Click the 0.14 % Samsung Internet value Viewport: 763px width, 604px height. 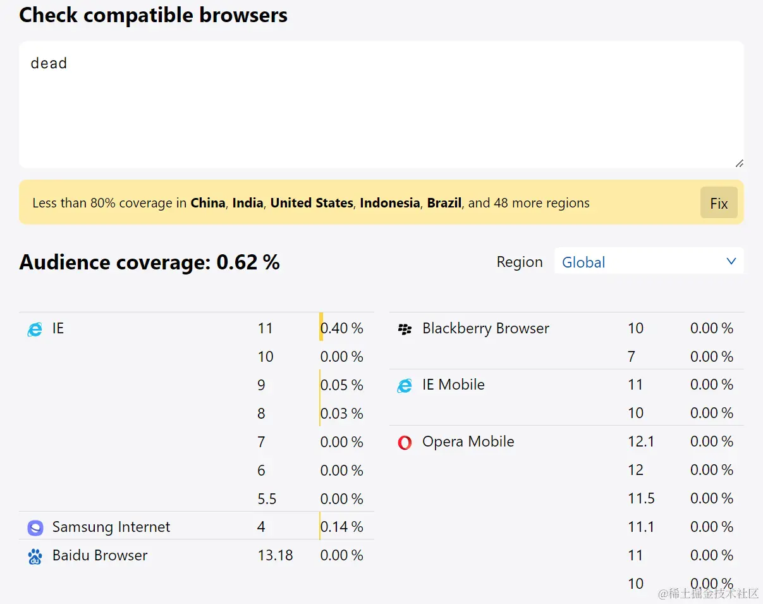coord(342,527)
